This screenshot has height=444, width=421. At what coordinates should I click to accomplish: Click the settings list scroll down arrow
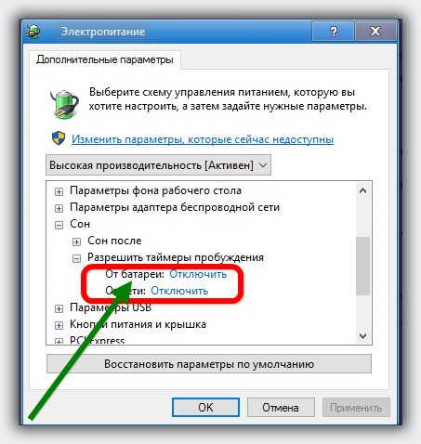[362, 335]
